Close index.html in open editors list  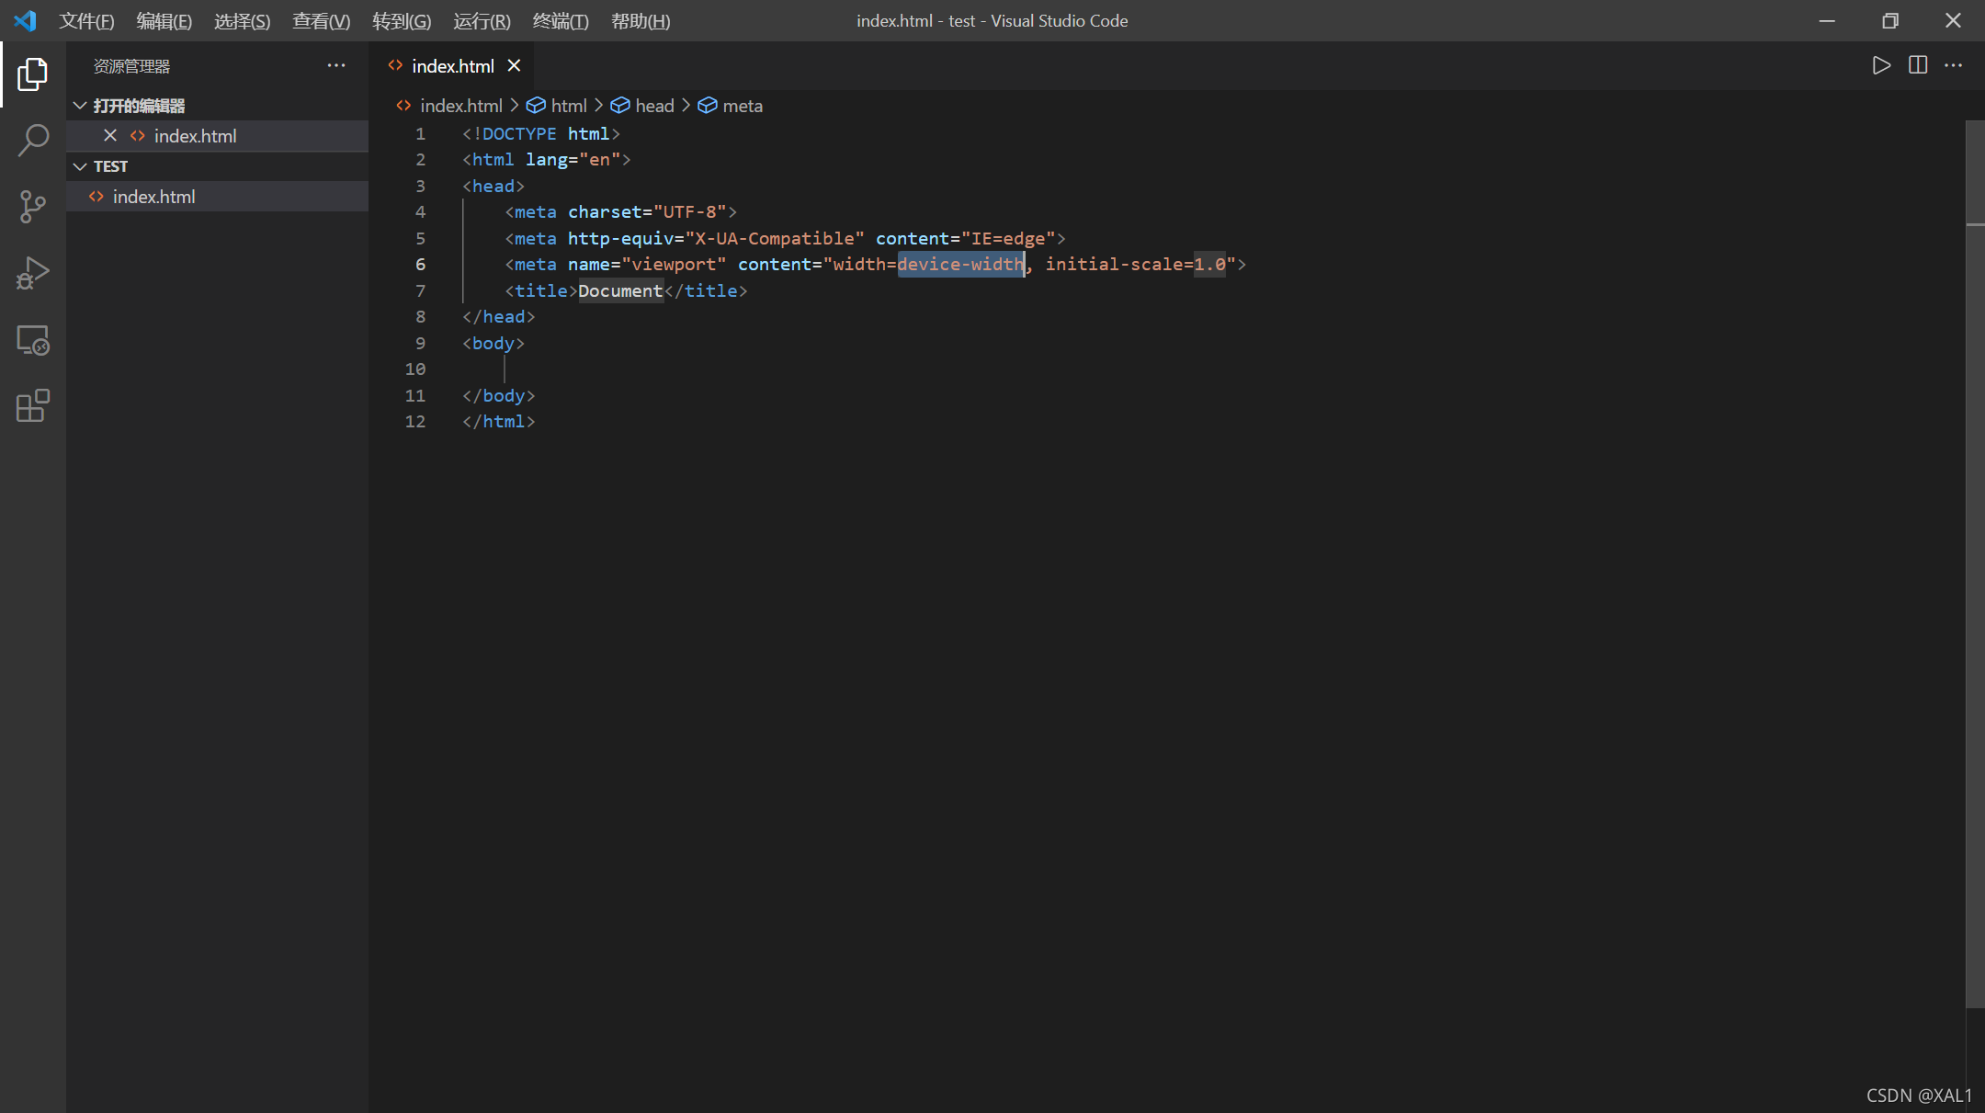point(110,136)
